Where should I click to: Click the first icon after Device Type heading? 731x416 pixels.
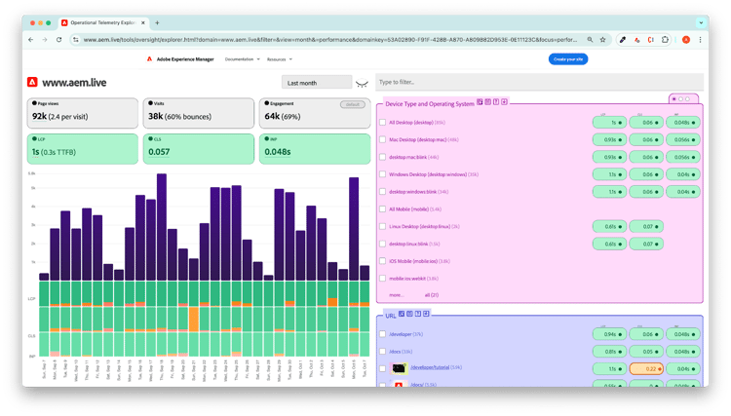(480, 102)
